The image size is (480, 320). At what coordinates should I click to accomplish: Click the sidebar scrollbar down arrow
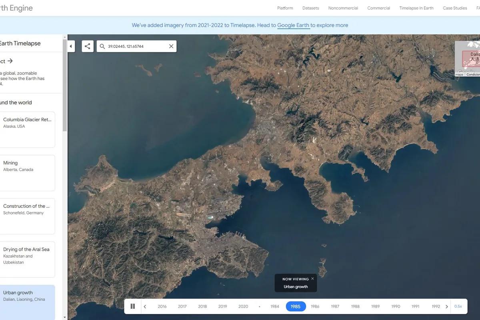(x=65, y=317)
